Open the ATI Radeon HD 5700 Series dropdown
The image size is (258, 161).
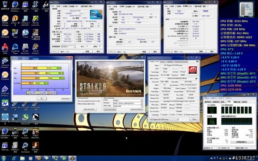[164, 120]
